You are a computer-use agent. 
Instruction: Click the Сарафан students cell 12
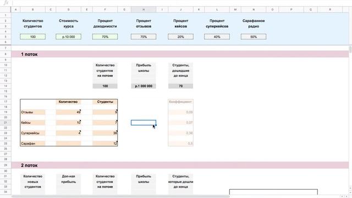[x=105, y=143]
